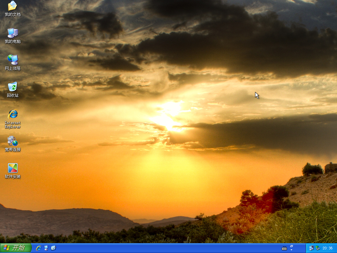Launch Internet Explorer from quick launch
337x253 pixels.
click(39, 248)
